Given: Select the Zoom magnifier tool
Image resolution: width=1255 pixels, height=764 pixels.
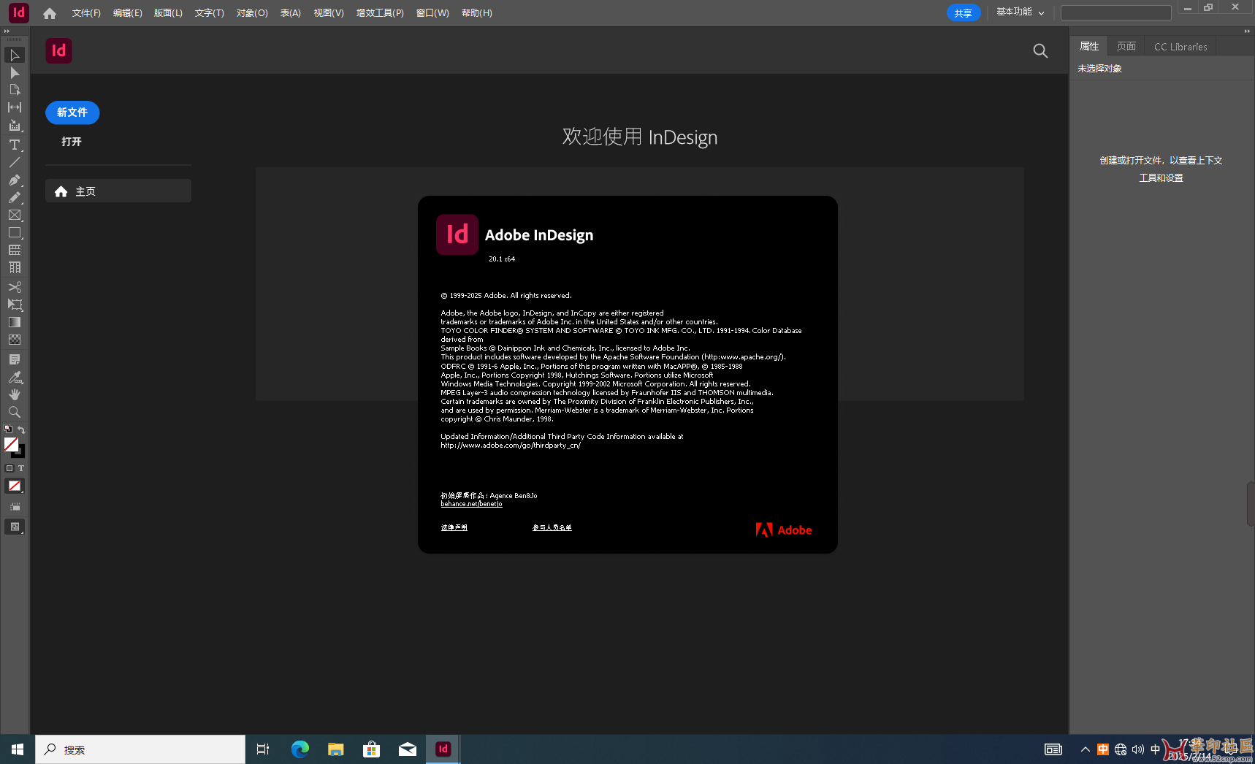Looking at the screenshot, I should 15,412.
